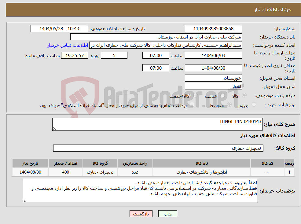Click the need number field 1104093985003858

[x=213, y=29]
